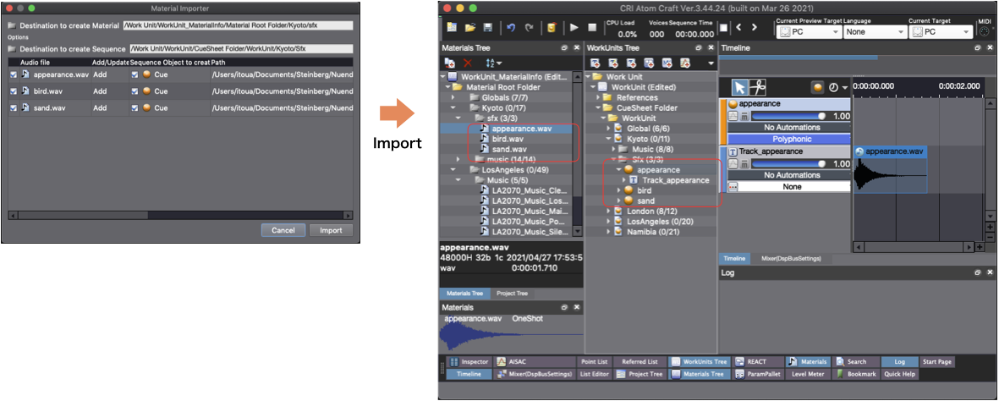Collapse the LosAngeles (0/49) material folder
Image resolution: width=999 pixels, height=401 pixels.
[453, 169]
